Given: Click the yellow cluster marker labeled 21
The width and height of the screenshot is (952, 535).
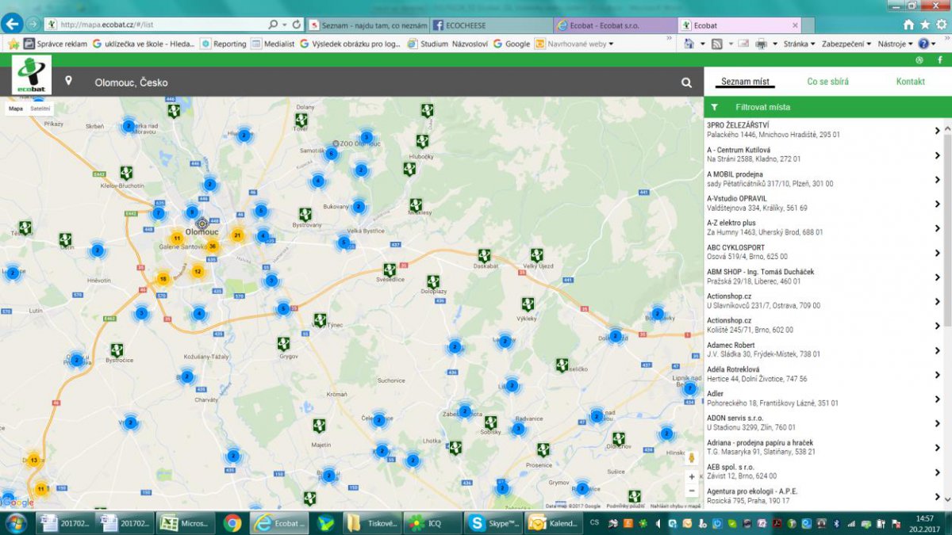Looking at the screenshot, I should tap(236, 235).
